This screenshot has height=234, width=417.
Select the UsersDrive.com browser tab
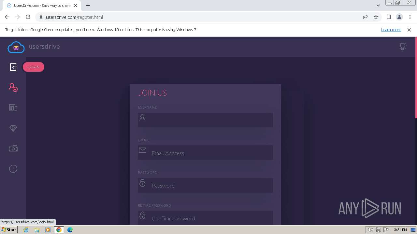tap(42, 6)
